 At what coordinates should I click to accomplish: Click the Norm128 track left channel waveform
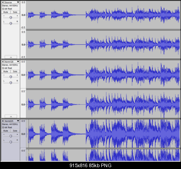point(103,74)
